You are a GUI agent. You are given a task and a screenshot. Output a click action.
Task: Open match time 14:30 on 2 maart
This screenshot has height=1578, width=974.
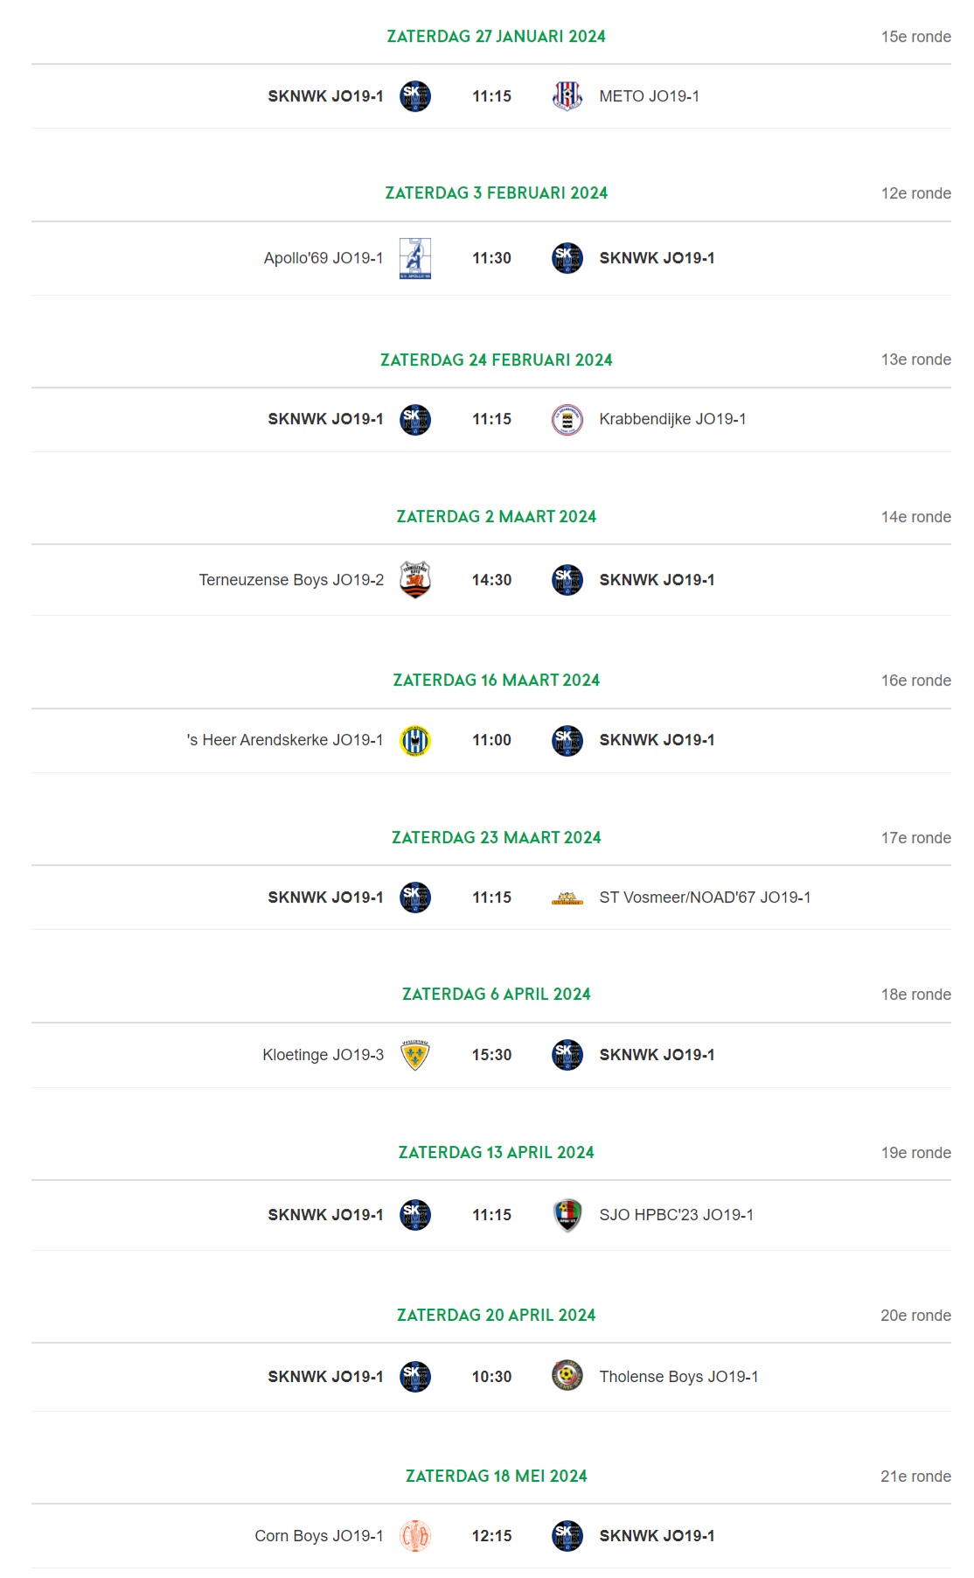[491, 580]
